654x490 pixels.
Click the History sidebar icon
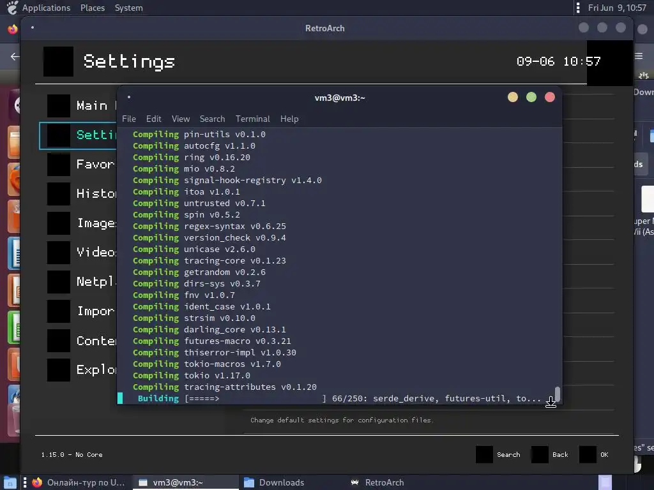[58, 194]
